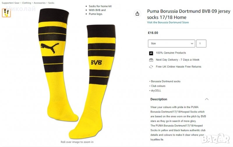Click the product title text

pos(189,14)
